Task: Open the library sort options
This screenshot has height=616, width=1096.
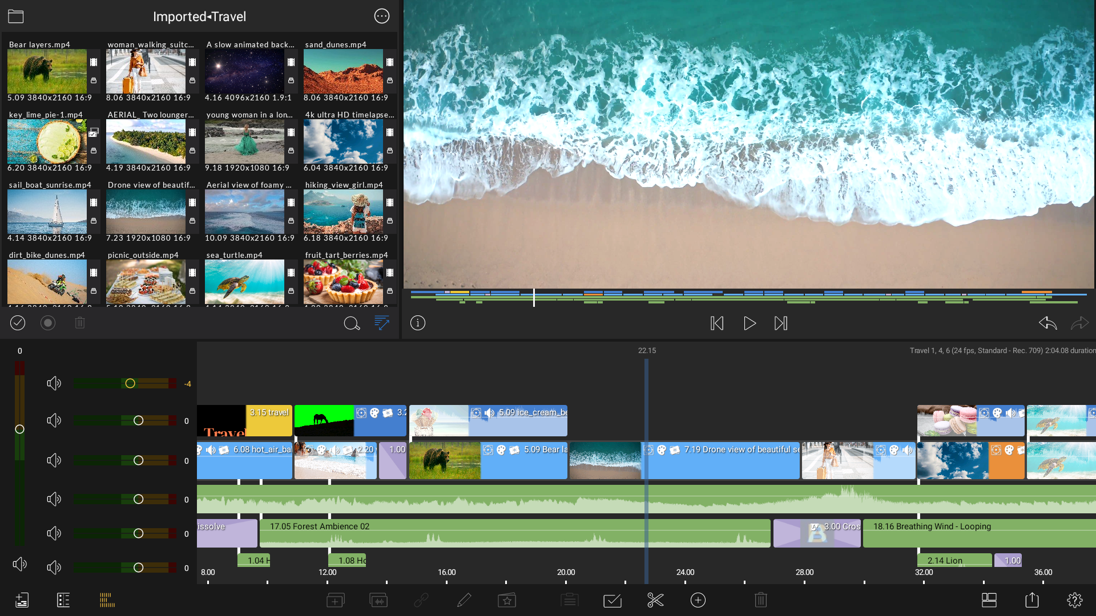Action: pos(382,323)
